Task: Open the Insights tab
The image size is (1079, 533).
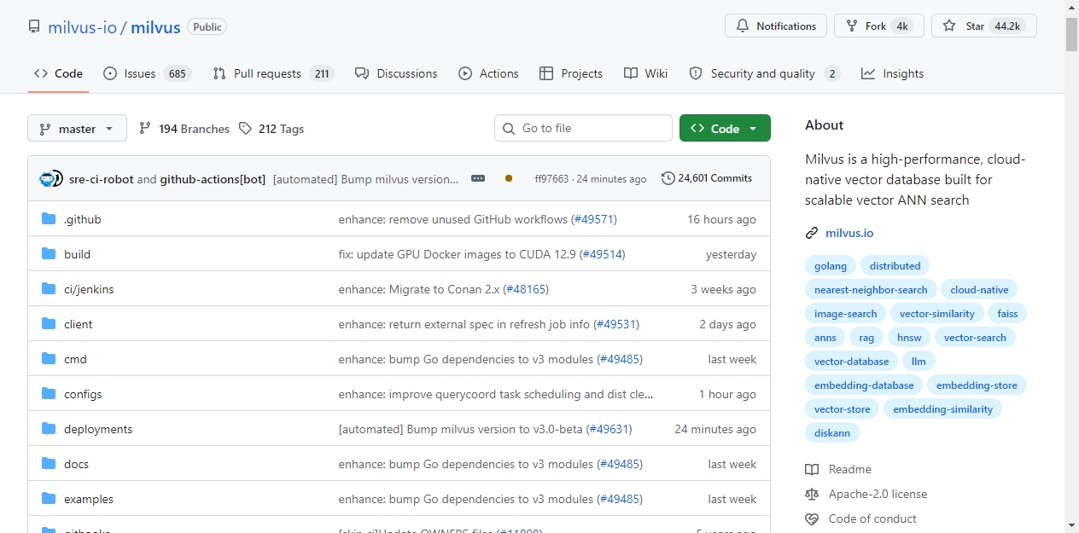Action: (x=893, y=73)
